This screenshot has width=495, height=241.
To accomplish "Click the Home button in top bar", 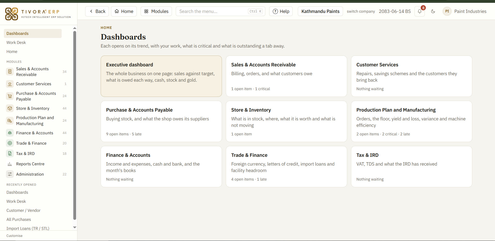I will coord(124,11).
